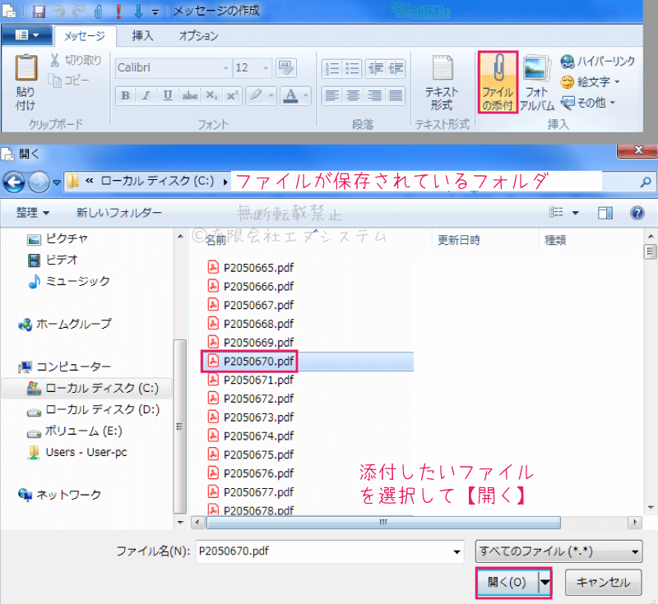The width and height of the screenshot is (658, 604).
Task: Select ネットワーク in the navigation pane
Action: coord(59,495)
